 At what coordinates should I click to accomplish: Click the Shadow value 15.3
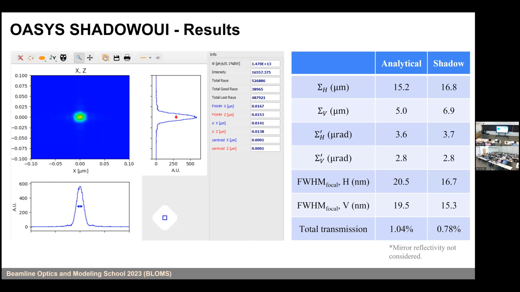[449, 205]
